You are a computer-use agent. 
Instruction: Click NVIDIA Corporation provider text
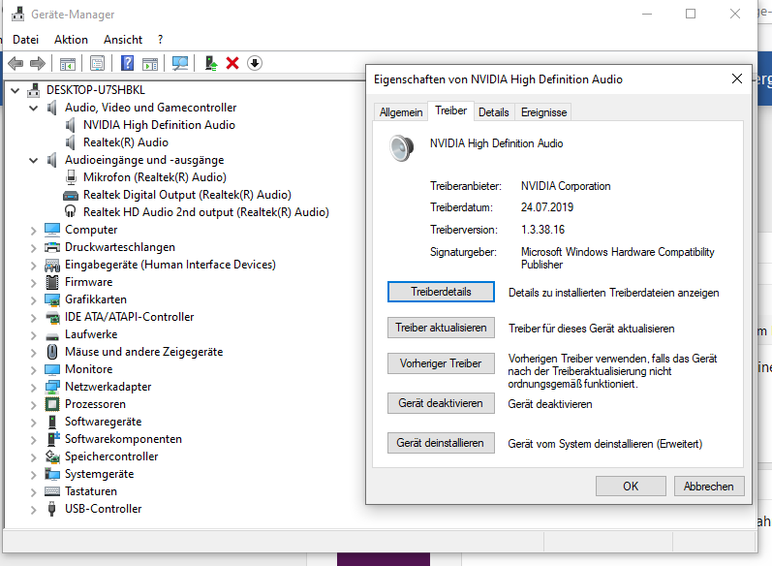click(566, 186)
